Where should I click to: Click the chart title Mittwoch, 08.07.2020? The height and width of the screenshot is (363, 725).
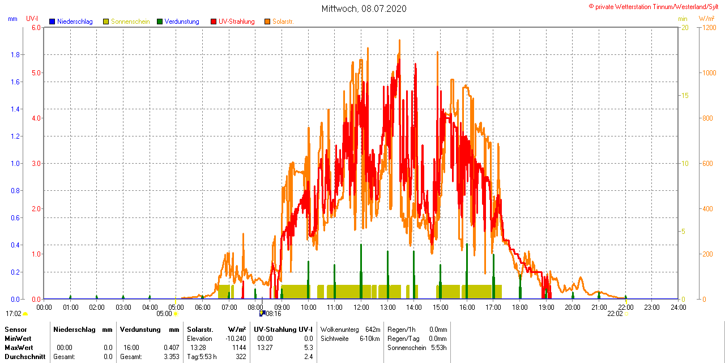click(364, 8)
